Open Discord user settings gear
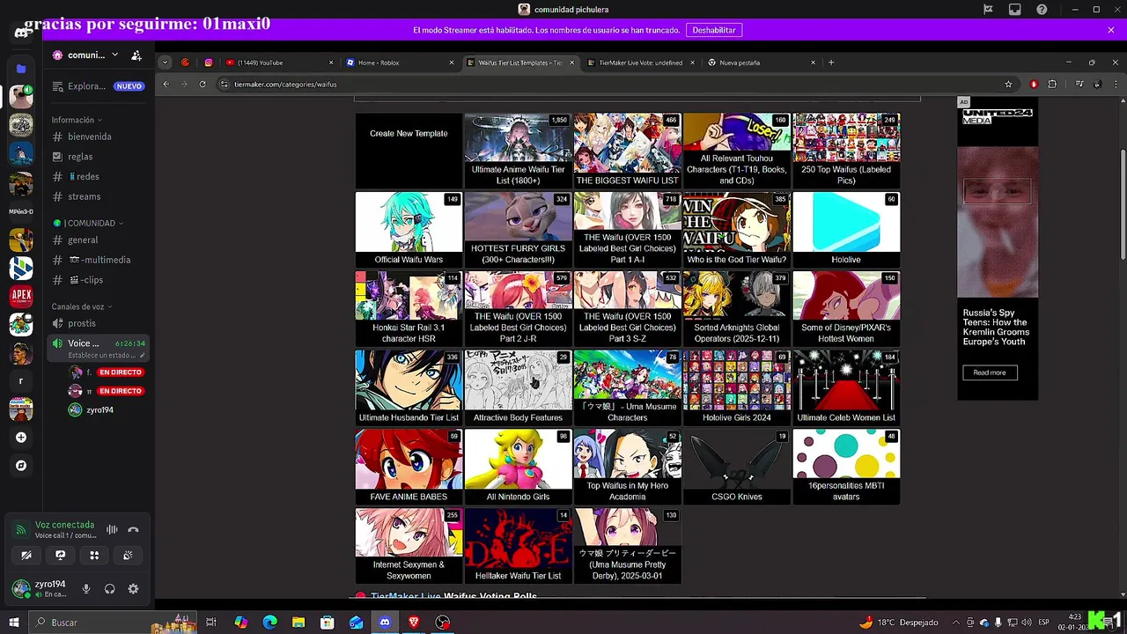 click(133, 589)
